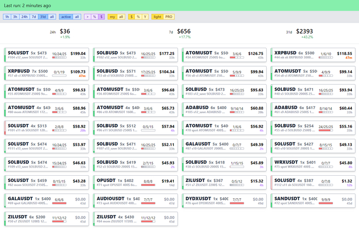Viewport: 359px width, 229px height.
Task: Select the 'my' bots filter
Action: 112,17
